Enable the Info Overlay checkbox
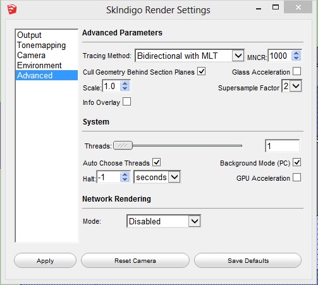 pyautogui.click(x=126, y=102)
